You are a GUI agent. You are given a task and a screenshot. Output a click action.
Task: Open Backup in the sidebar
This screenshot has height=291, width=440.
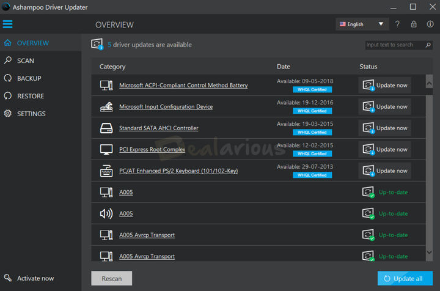pyautogui.click(x=41, y=78)
